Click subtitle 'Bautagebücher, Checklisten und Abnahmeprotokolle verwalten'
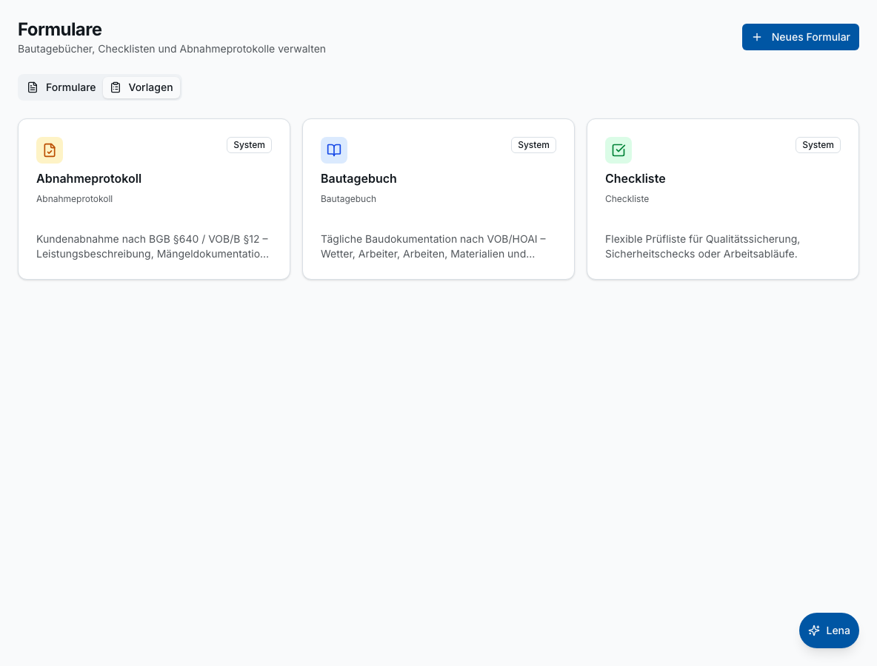This screenshot has height=666, width=877. coord(172,49)
